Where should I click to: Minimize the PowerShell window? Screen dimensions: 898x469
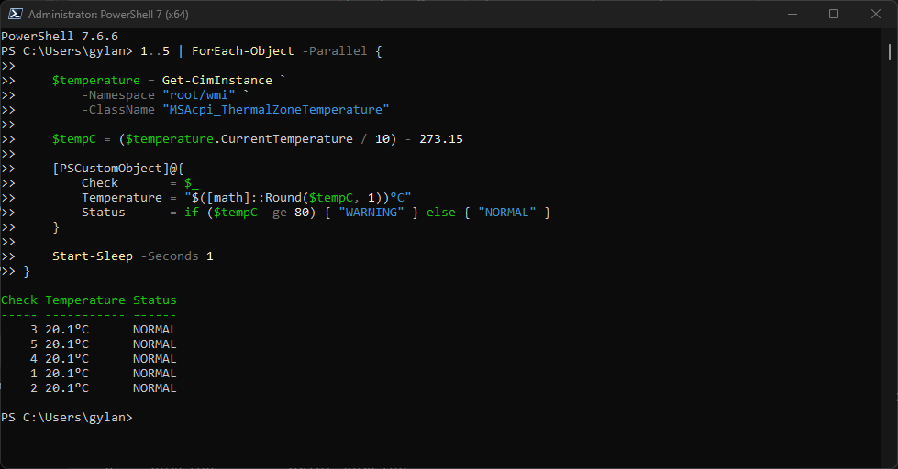coord(793,15)
